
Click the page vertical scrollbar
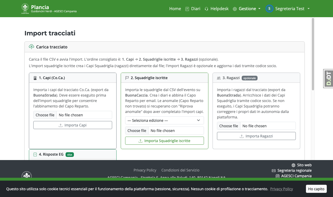[x=313, y=54]
